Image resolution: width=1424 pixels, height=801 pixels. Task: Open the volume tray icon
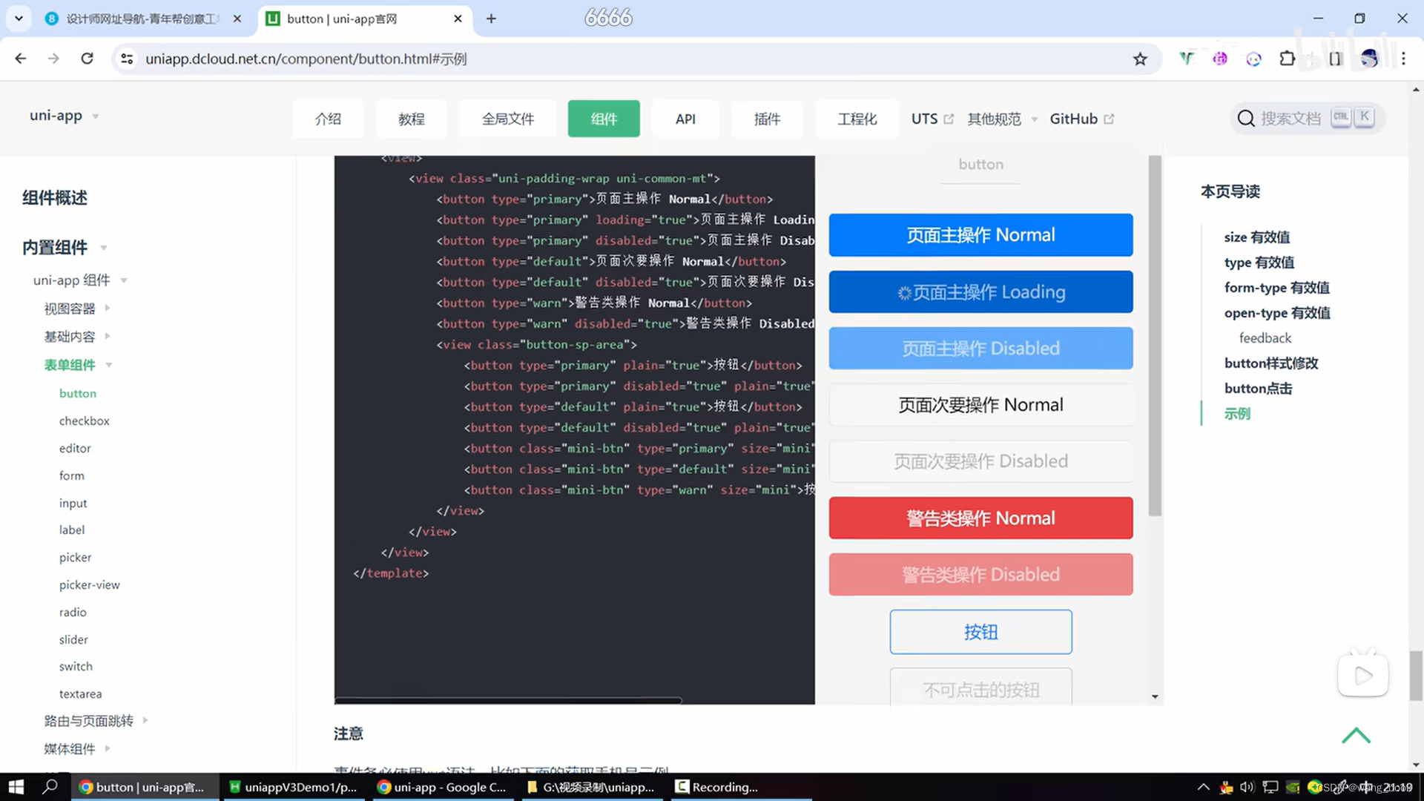(x=1247, y=787)
